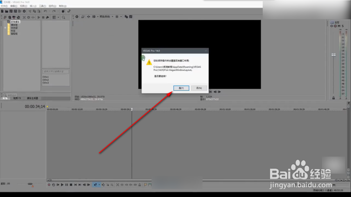Click the Open folder icon in main toolbar
The image size is (351, 197).
[7, 11]
